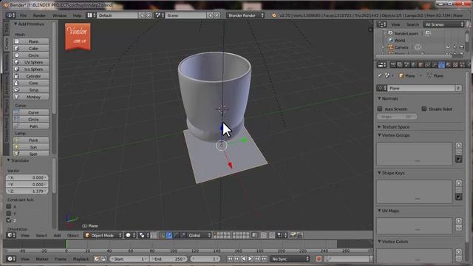Add a new vertex group with plus

click(x=458, y=146)
